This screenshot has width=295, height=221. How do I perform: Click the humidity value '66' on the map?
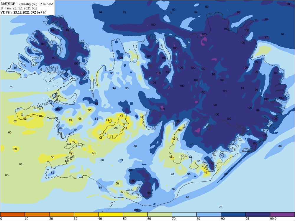click(x=116, y=128)
